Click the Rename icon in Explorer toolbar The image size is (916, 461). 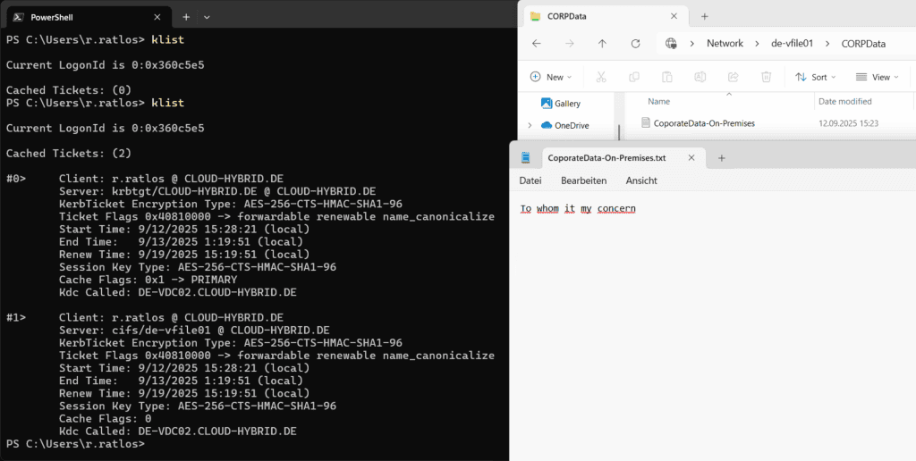tap(700, 77)
